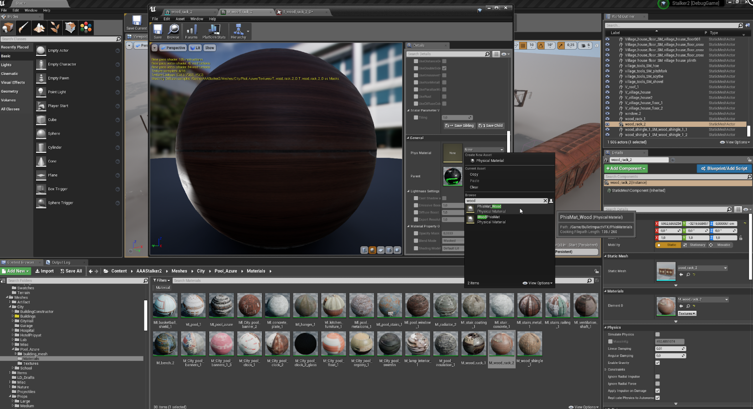Adjust Tiling scalar value field
This screenshot has height=409, width=753.
(457, 117)
